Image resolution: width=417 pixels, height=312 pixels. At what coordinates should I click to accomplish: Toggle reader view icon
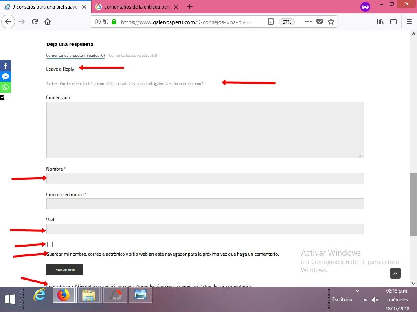[270, 22]
